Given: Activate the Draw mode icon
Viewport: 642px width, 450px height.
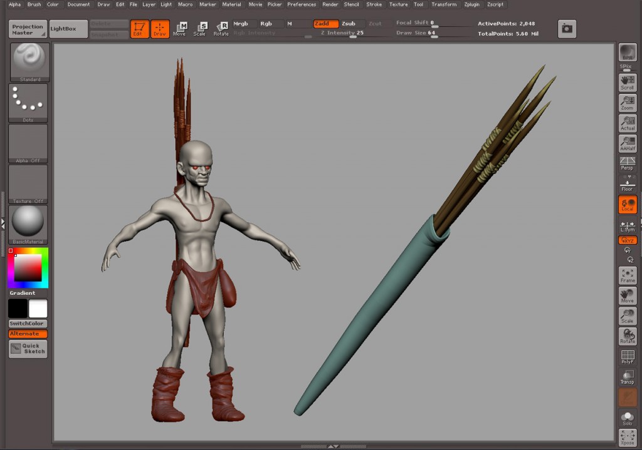Looking at the screenshot, I should 160,29.
